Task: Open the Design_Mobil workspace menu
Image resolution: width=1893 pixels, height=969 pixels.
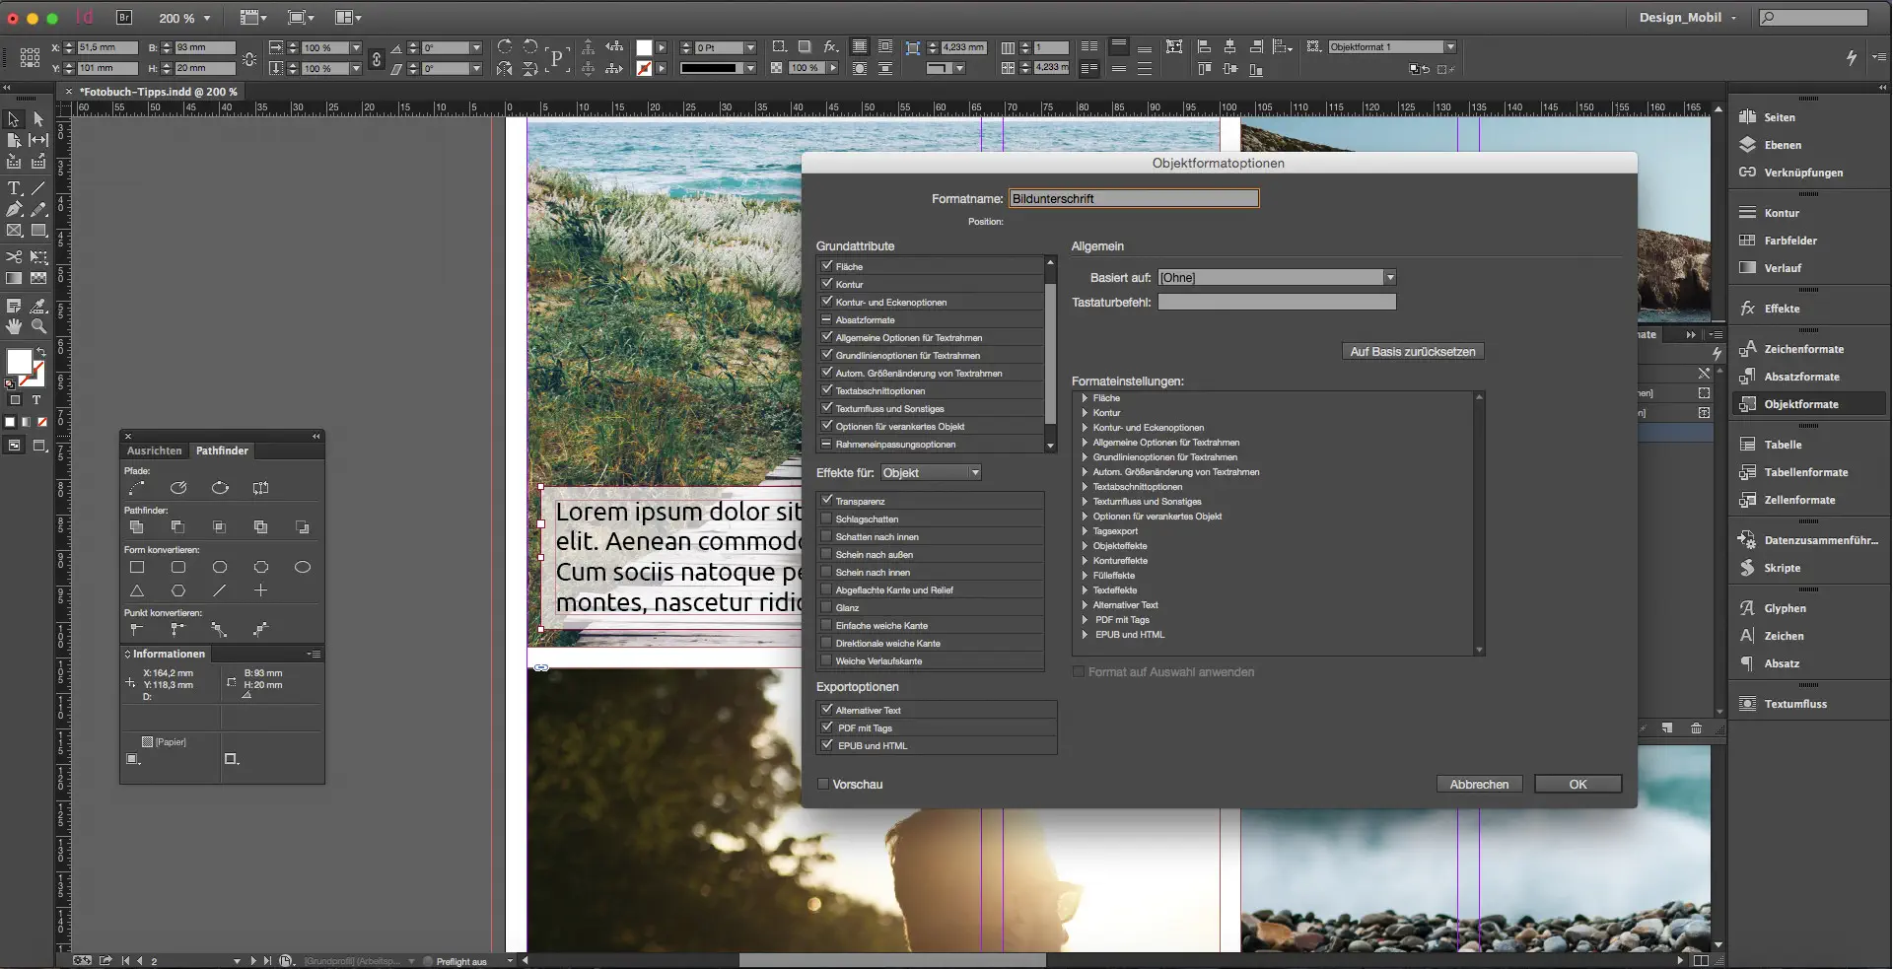Action: [x=1686, y=17]
